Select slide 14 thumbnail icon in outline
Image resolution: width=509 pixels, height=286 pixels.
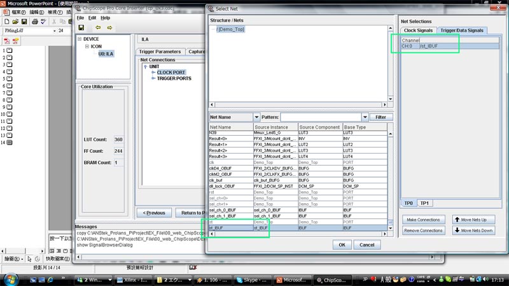[x=10, y=142]
